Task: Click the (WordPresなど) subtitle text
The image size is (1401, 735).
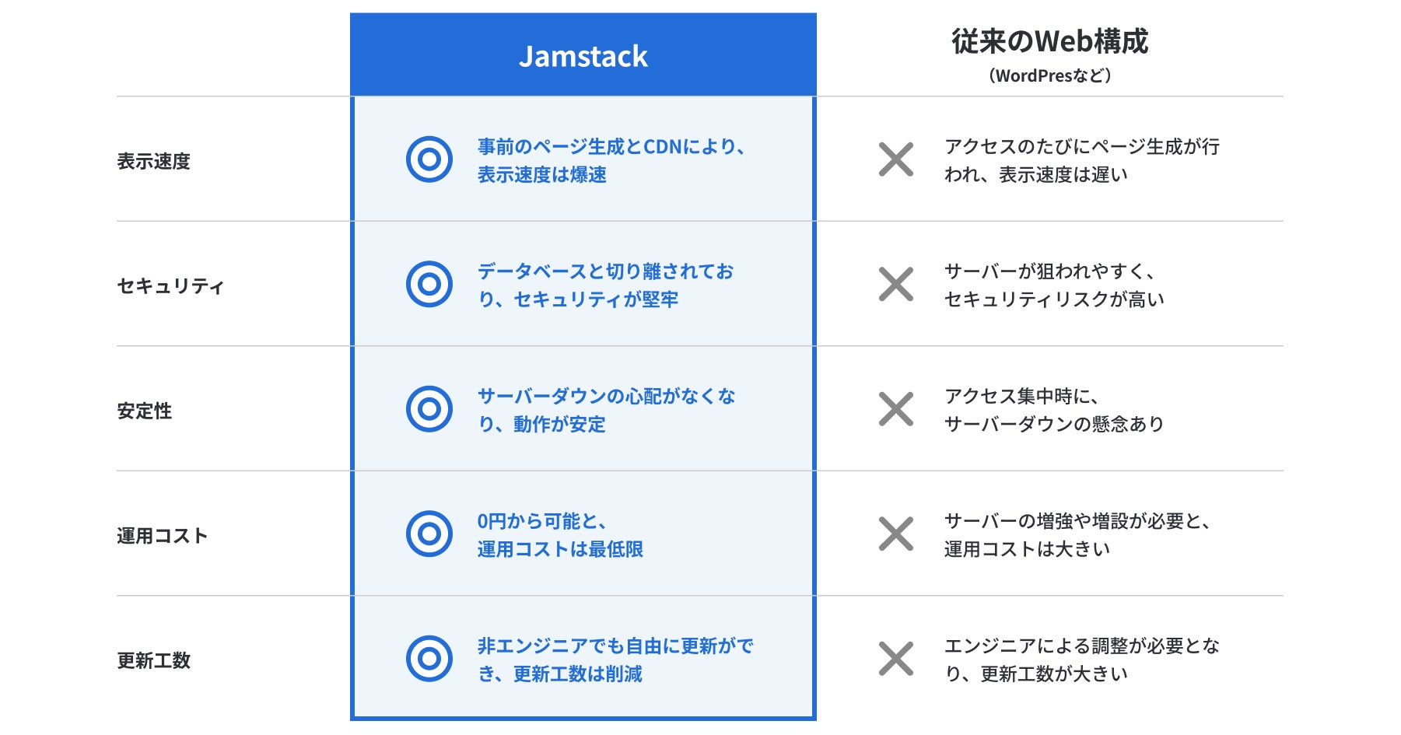Action: tap(1049, 75)
